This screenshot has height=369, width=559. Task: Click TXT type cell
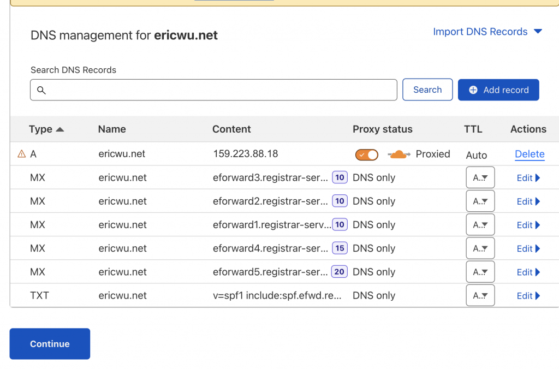pos(39,295)
